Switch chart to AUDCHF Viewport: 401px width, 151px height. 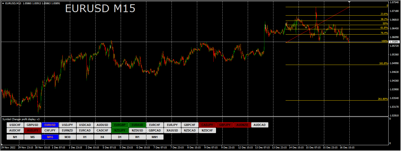click(x=15, y=130)
